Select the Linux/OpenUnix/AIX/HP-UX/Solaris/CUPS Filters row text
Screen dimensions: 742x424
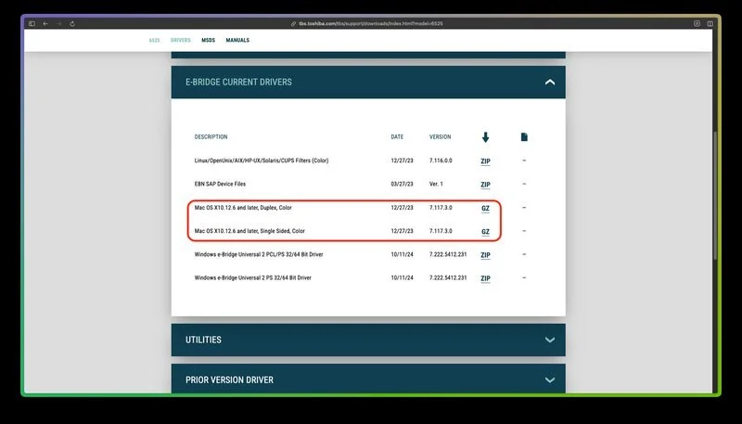(x=262, y=161)
